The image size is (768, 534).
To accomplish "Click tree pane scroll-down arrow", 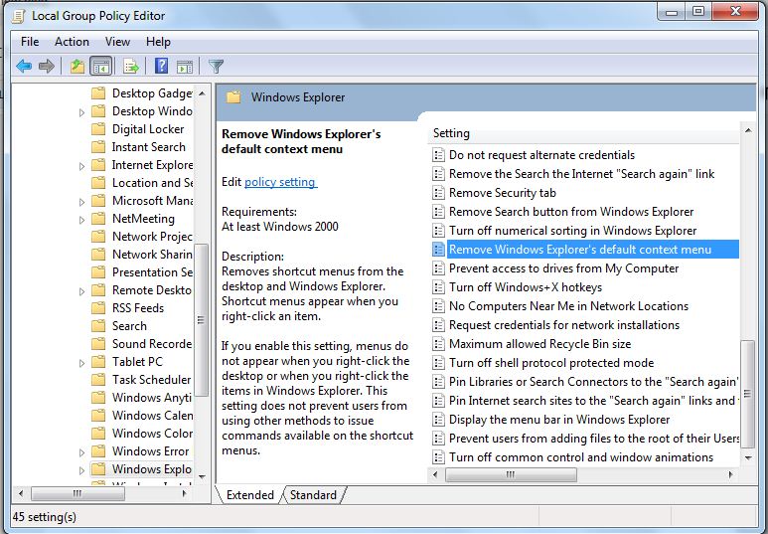I will pyautogui.click(x=202, y=476).
